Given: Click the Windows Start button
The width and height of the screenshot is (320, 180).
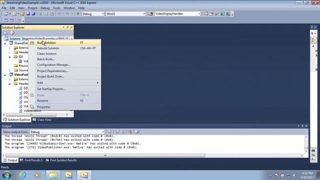Looking at the screenshot, I should coord(6,175).
